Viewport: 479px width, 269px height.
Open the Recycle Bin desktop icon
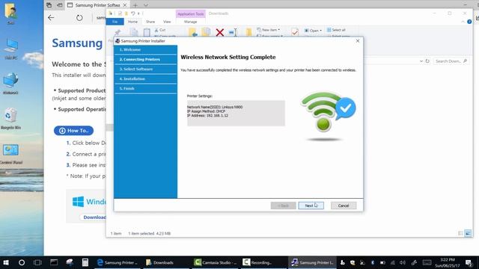(x=10, y=119)
